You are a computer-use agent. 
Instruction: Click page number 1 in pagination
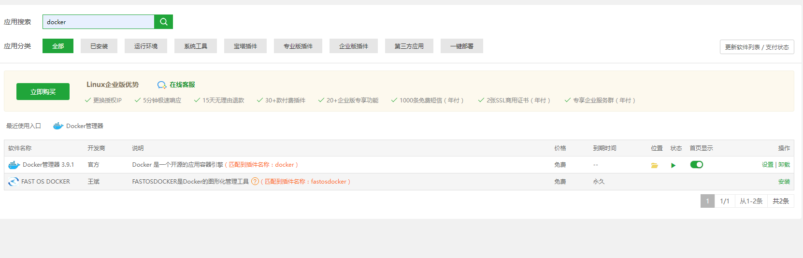(707, 201)
